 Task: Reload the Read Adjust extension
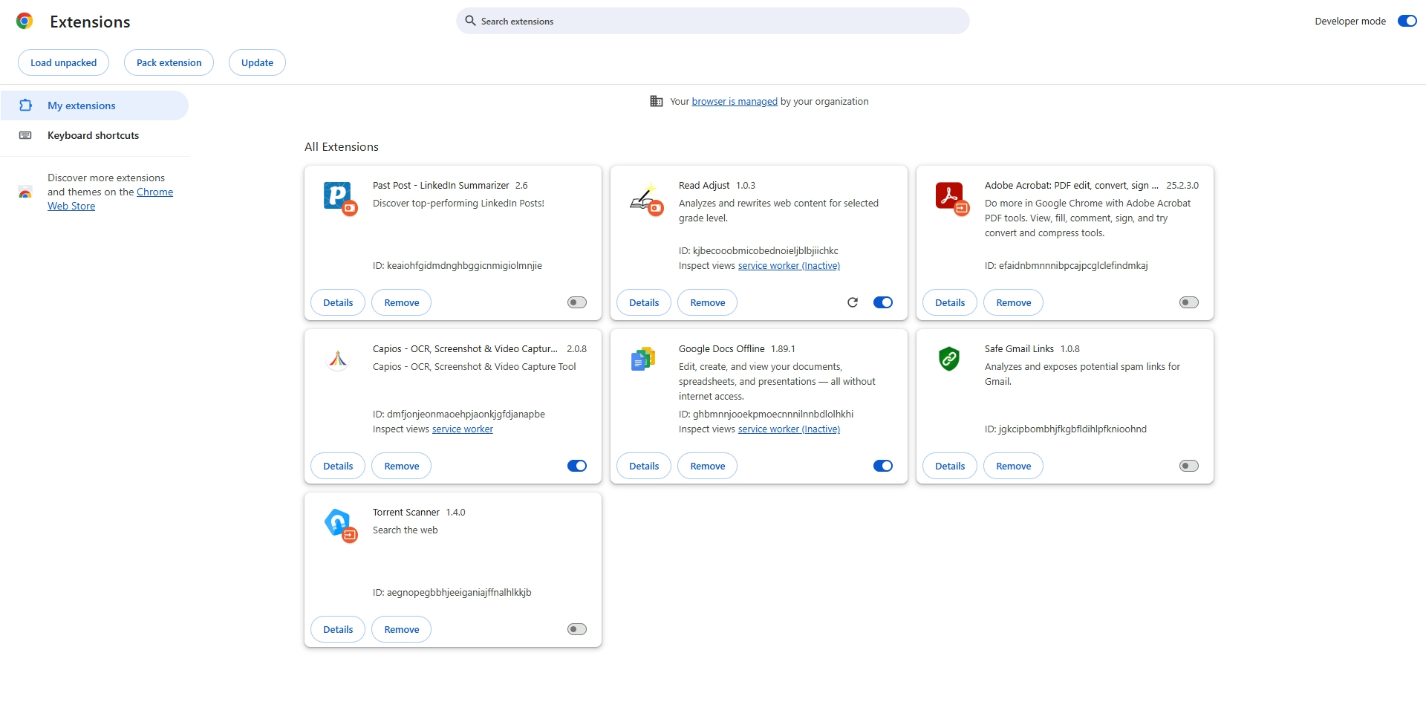point(853,302)
